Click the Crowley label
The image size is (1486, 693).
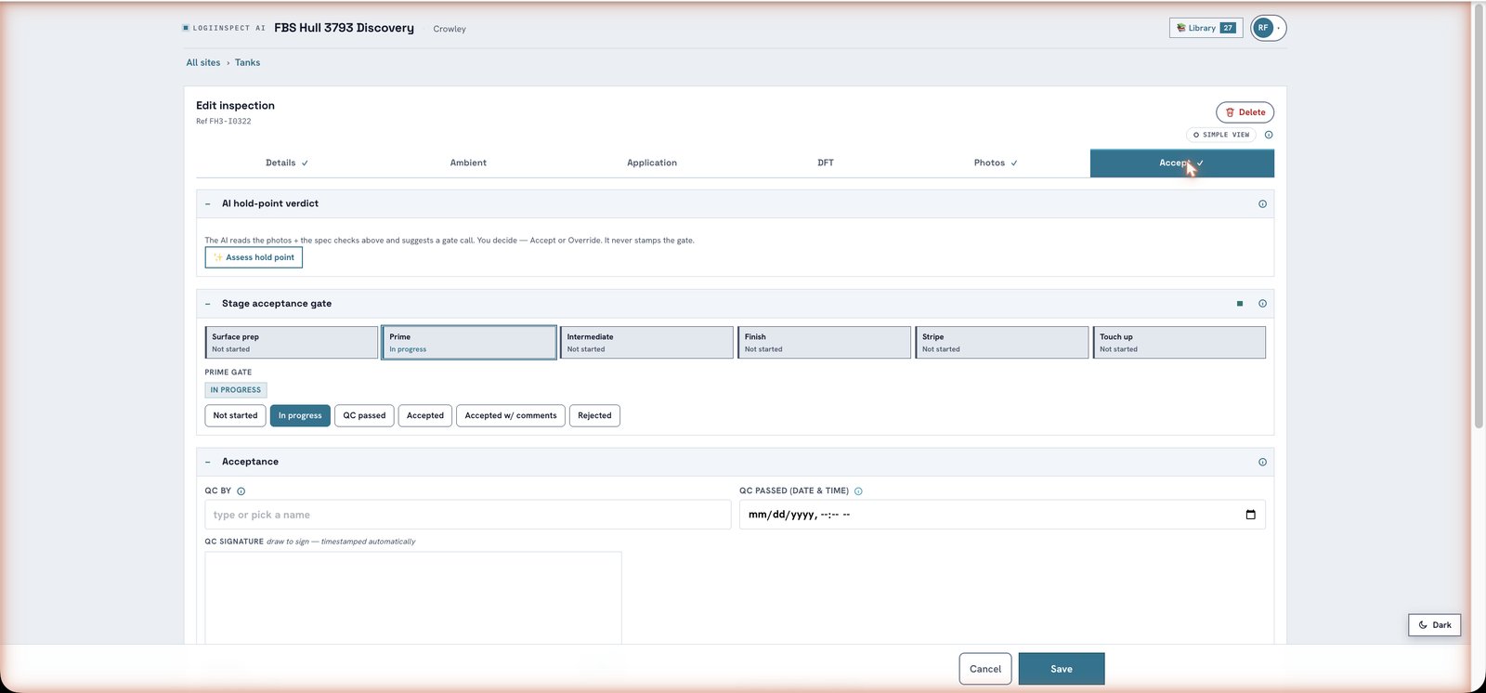pos(450,29)
